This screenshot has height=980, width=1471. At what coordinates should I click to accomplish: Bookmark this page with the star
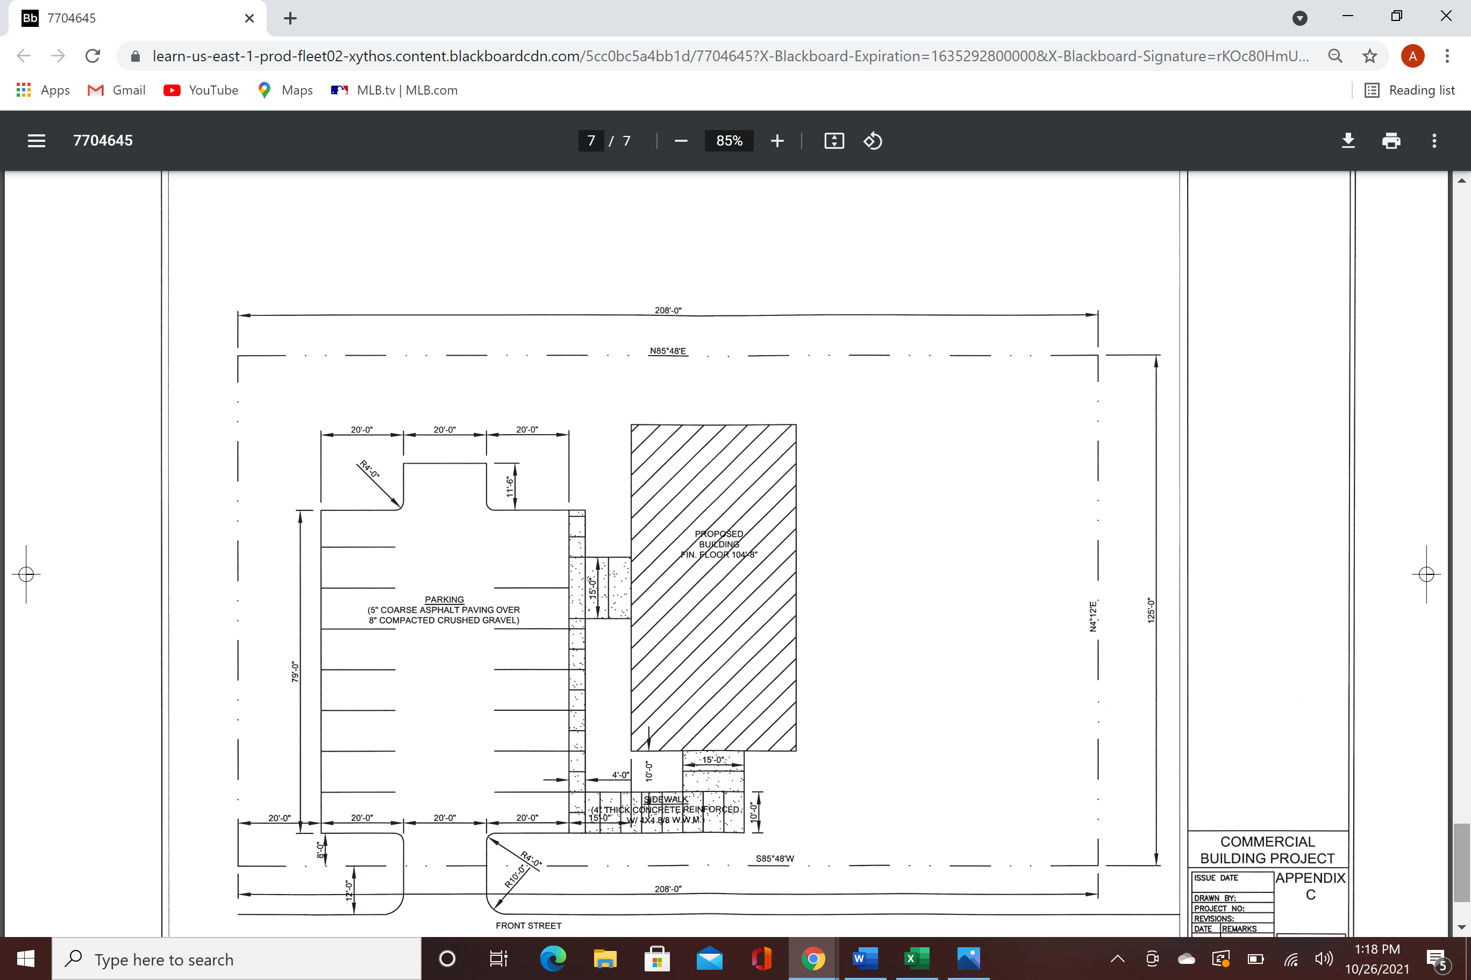pos(1370,56)
